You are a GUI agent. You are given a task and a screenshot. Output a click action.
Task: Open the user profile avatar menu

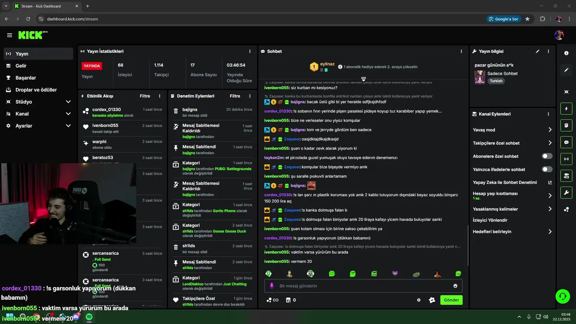(x=559, y=35)
